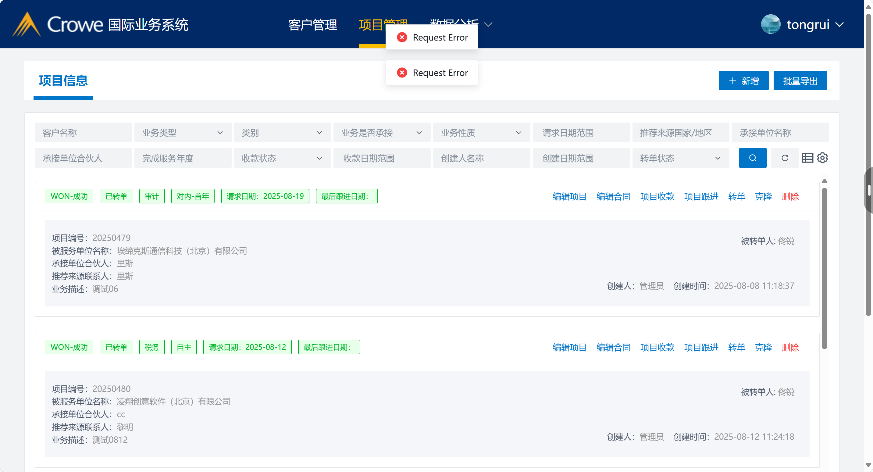Viewport: 873px width, 472px height.
Task: Click the 新增 button
Action: click(743, 81)
